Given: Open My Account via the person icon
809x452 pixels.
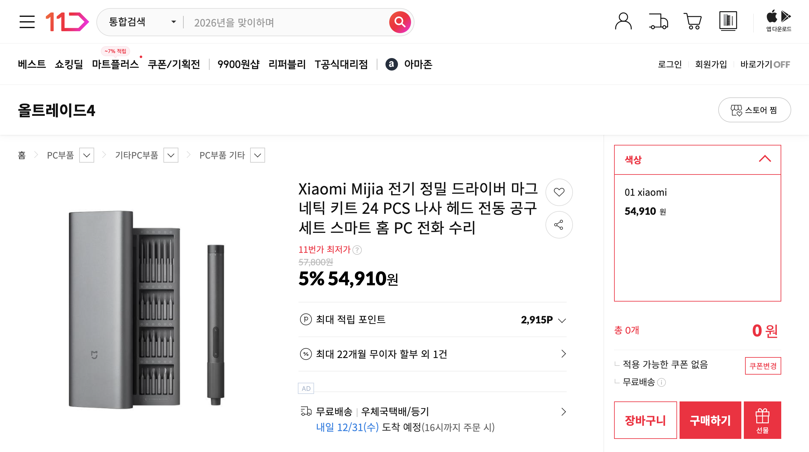Looking at the screenshot, I should pos(623,20).
